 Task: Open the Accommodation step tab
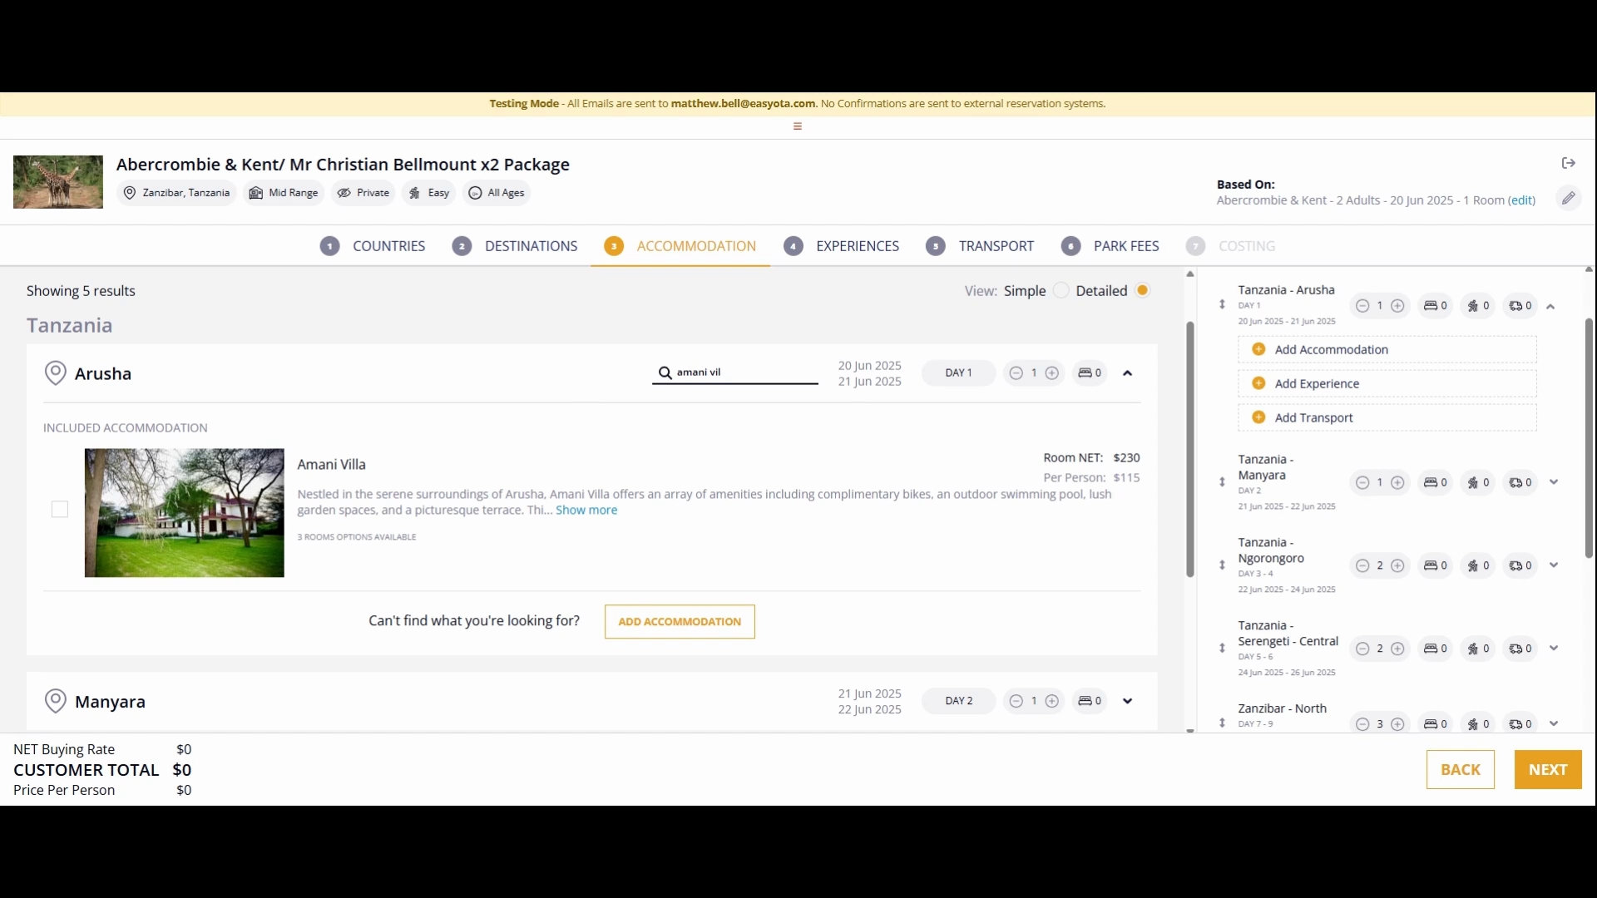pyautogui.click(x=680, y=246)
